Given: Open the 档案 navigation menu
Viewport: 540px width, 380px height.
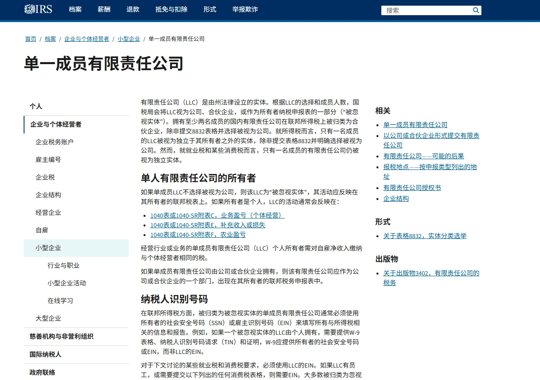Looking at the screenshot, I should (x=75, y=9).
